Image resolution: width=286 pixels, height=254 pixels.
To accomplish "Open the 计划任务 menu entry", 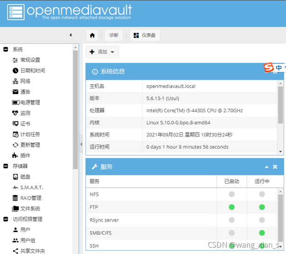I will (30, 134).
